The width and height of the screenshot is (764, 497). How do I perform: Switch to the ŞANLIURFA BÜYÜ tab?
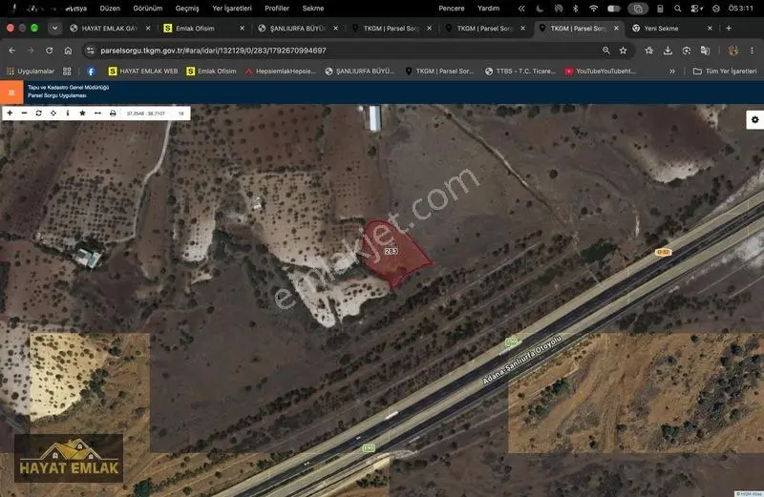pyautogui.click(x=297, y=29)
